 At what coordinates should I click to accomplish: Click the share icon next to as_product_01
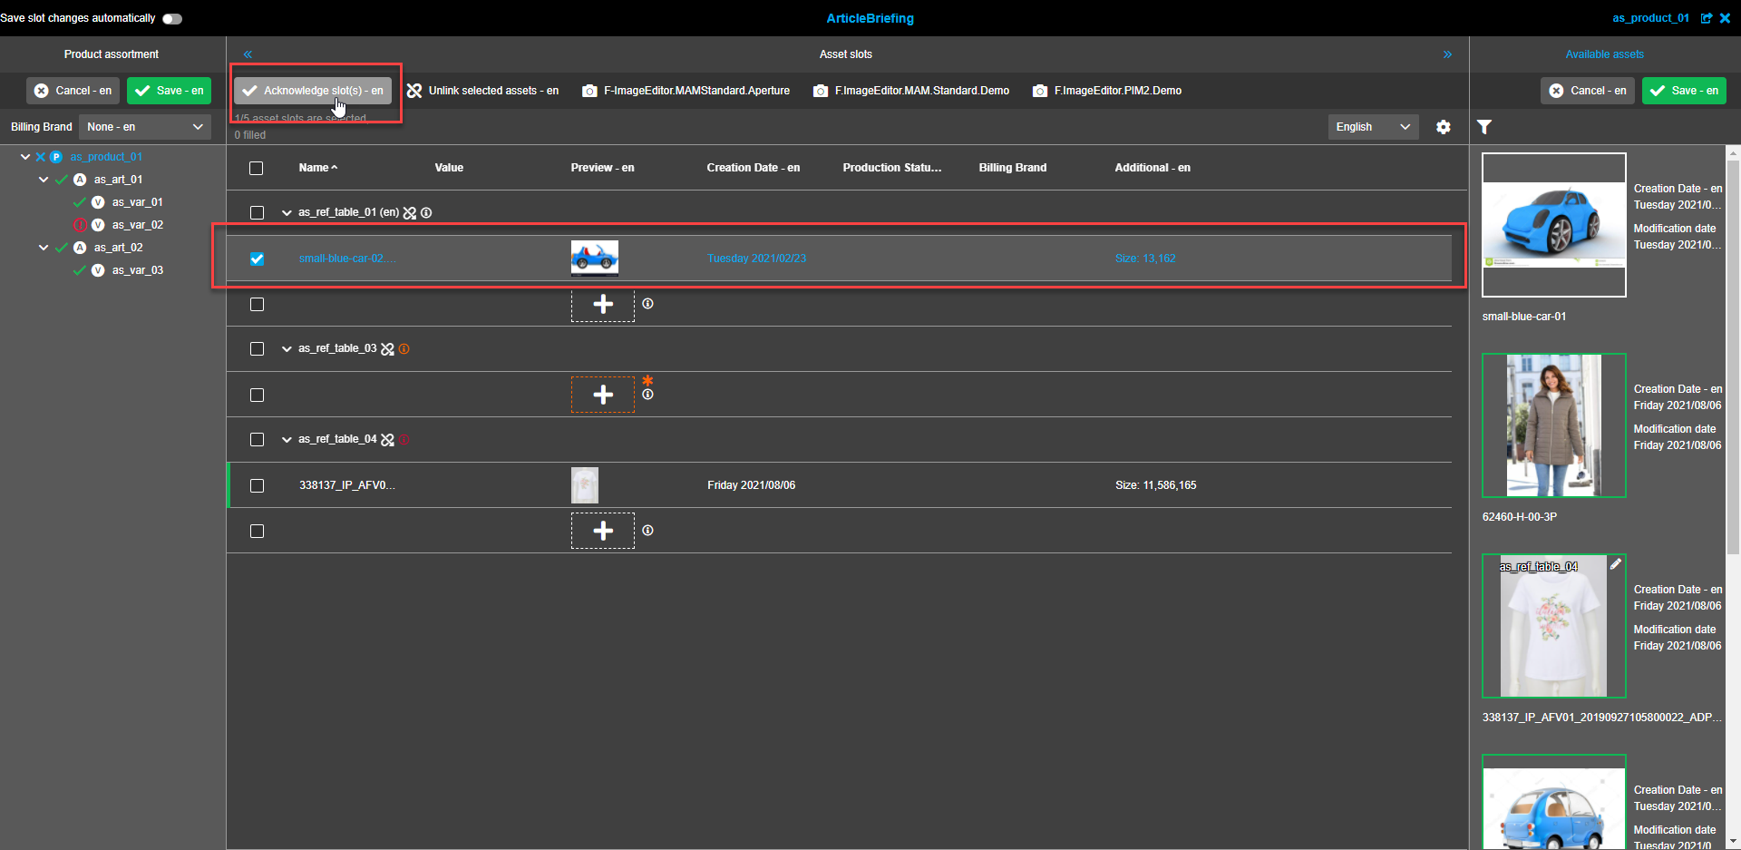coord(1708,18)
